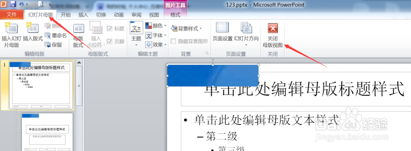
Task: Toggle the 标题 checkbox
Action: pyautogui.click(x=115, y=29)
